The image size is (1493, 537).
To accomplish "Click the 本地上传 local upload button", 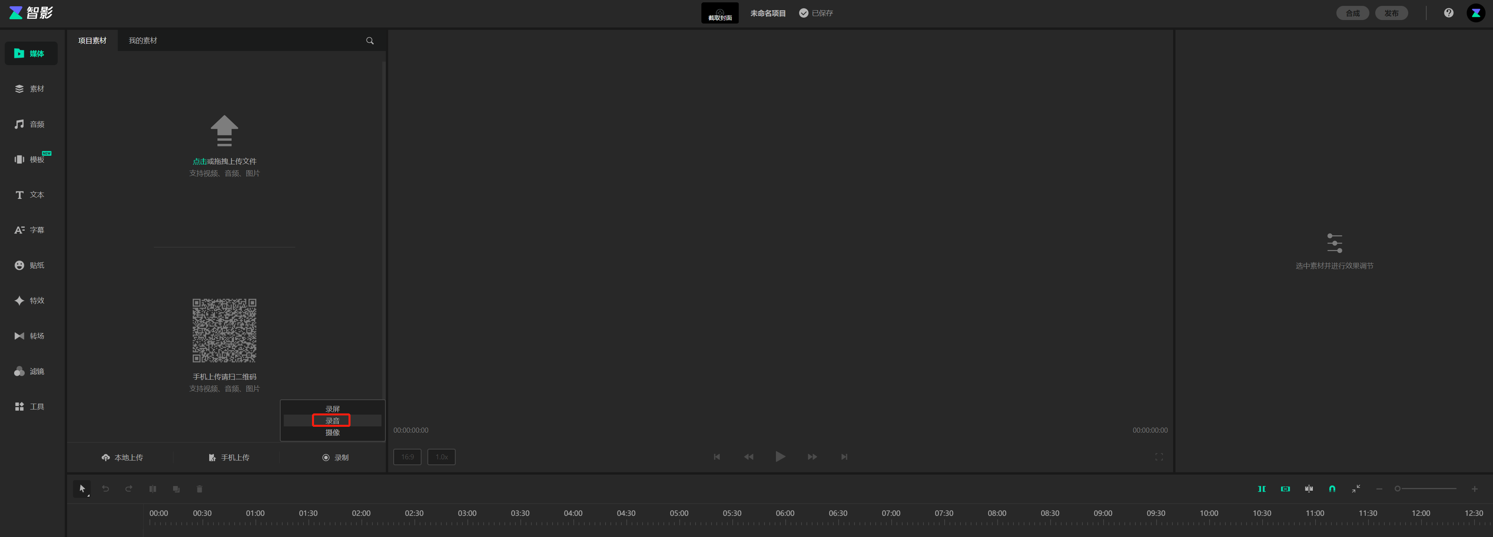I will pyautogui.click(x=122, y=458).
